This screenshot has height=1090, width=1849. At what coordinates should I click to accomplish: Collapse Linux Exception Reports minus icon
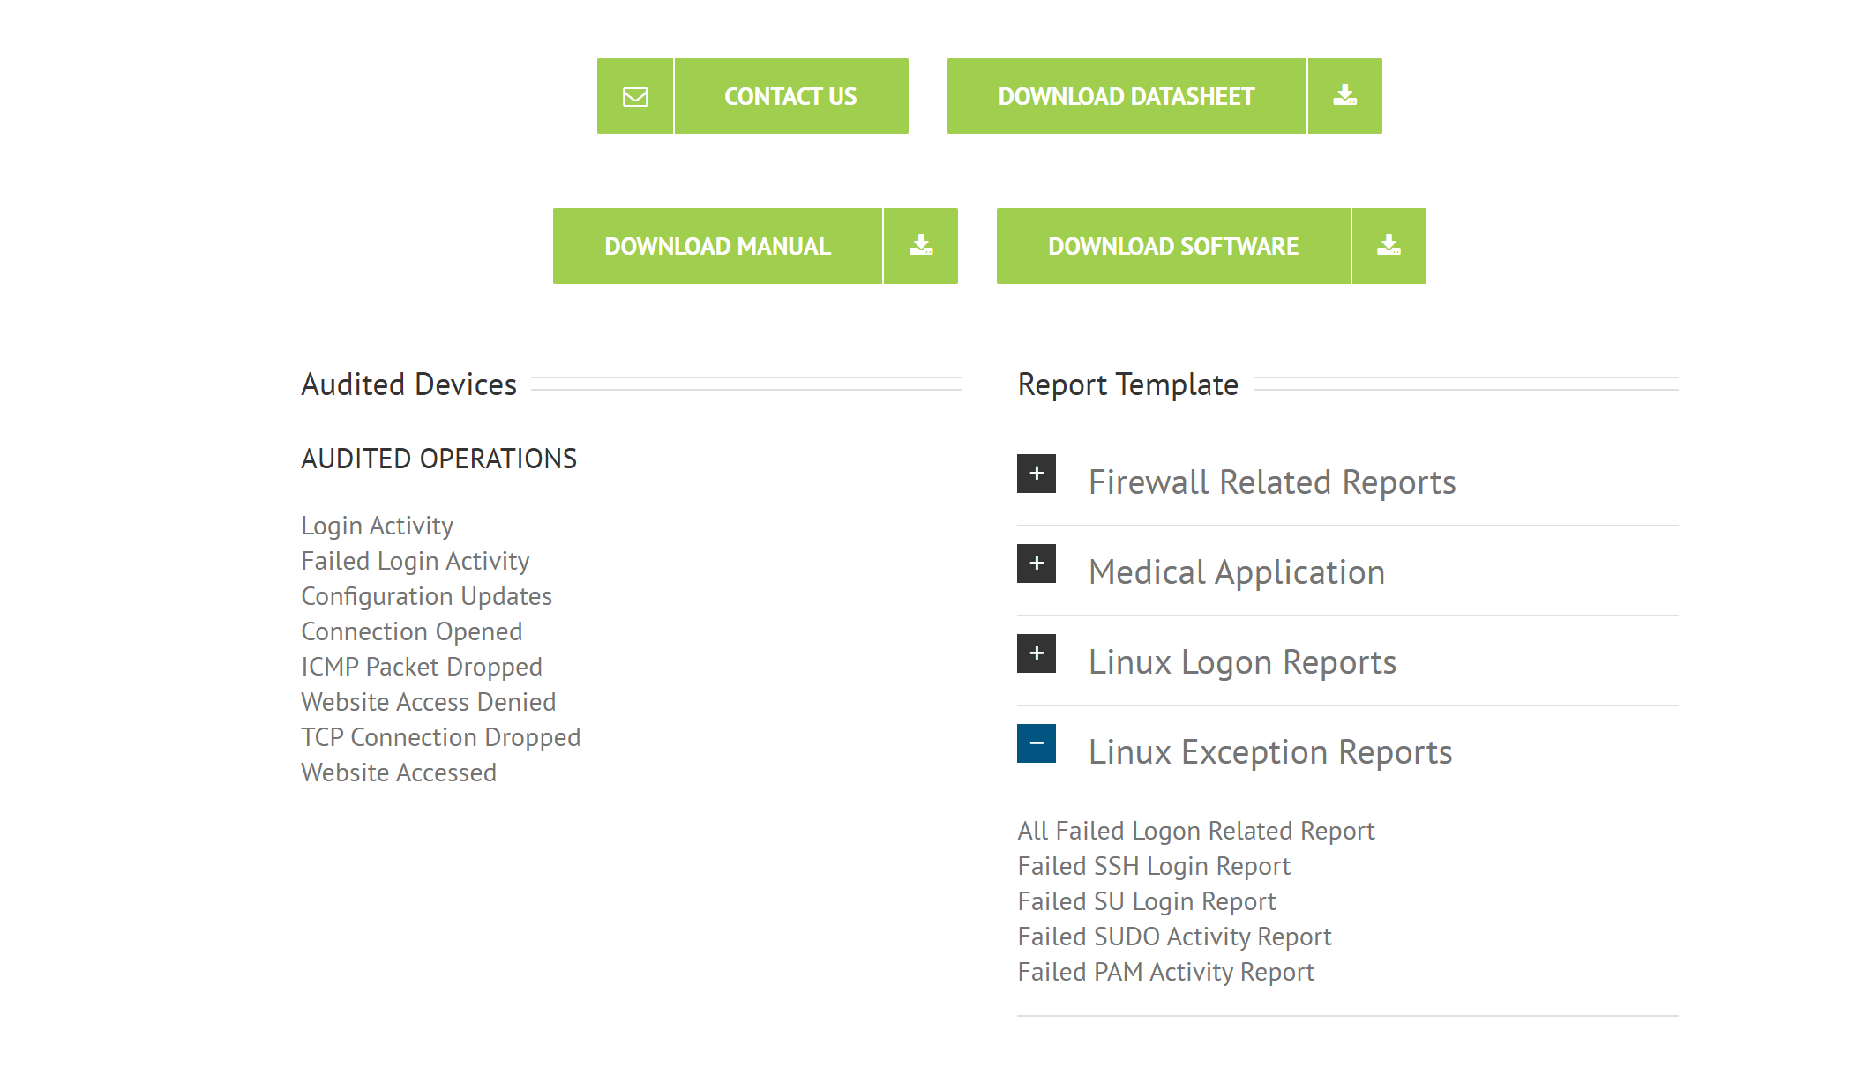click(1037, 743)
